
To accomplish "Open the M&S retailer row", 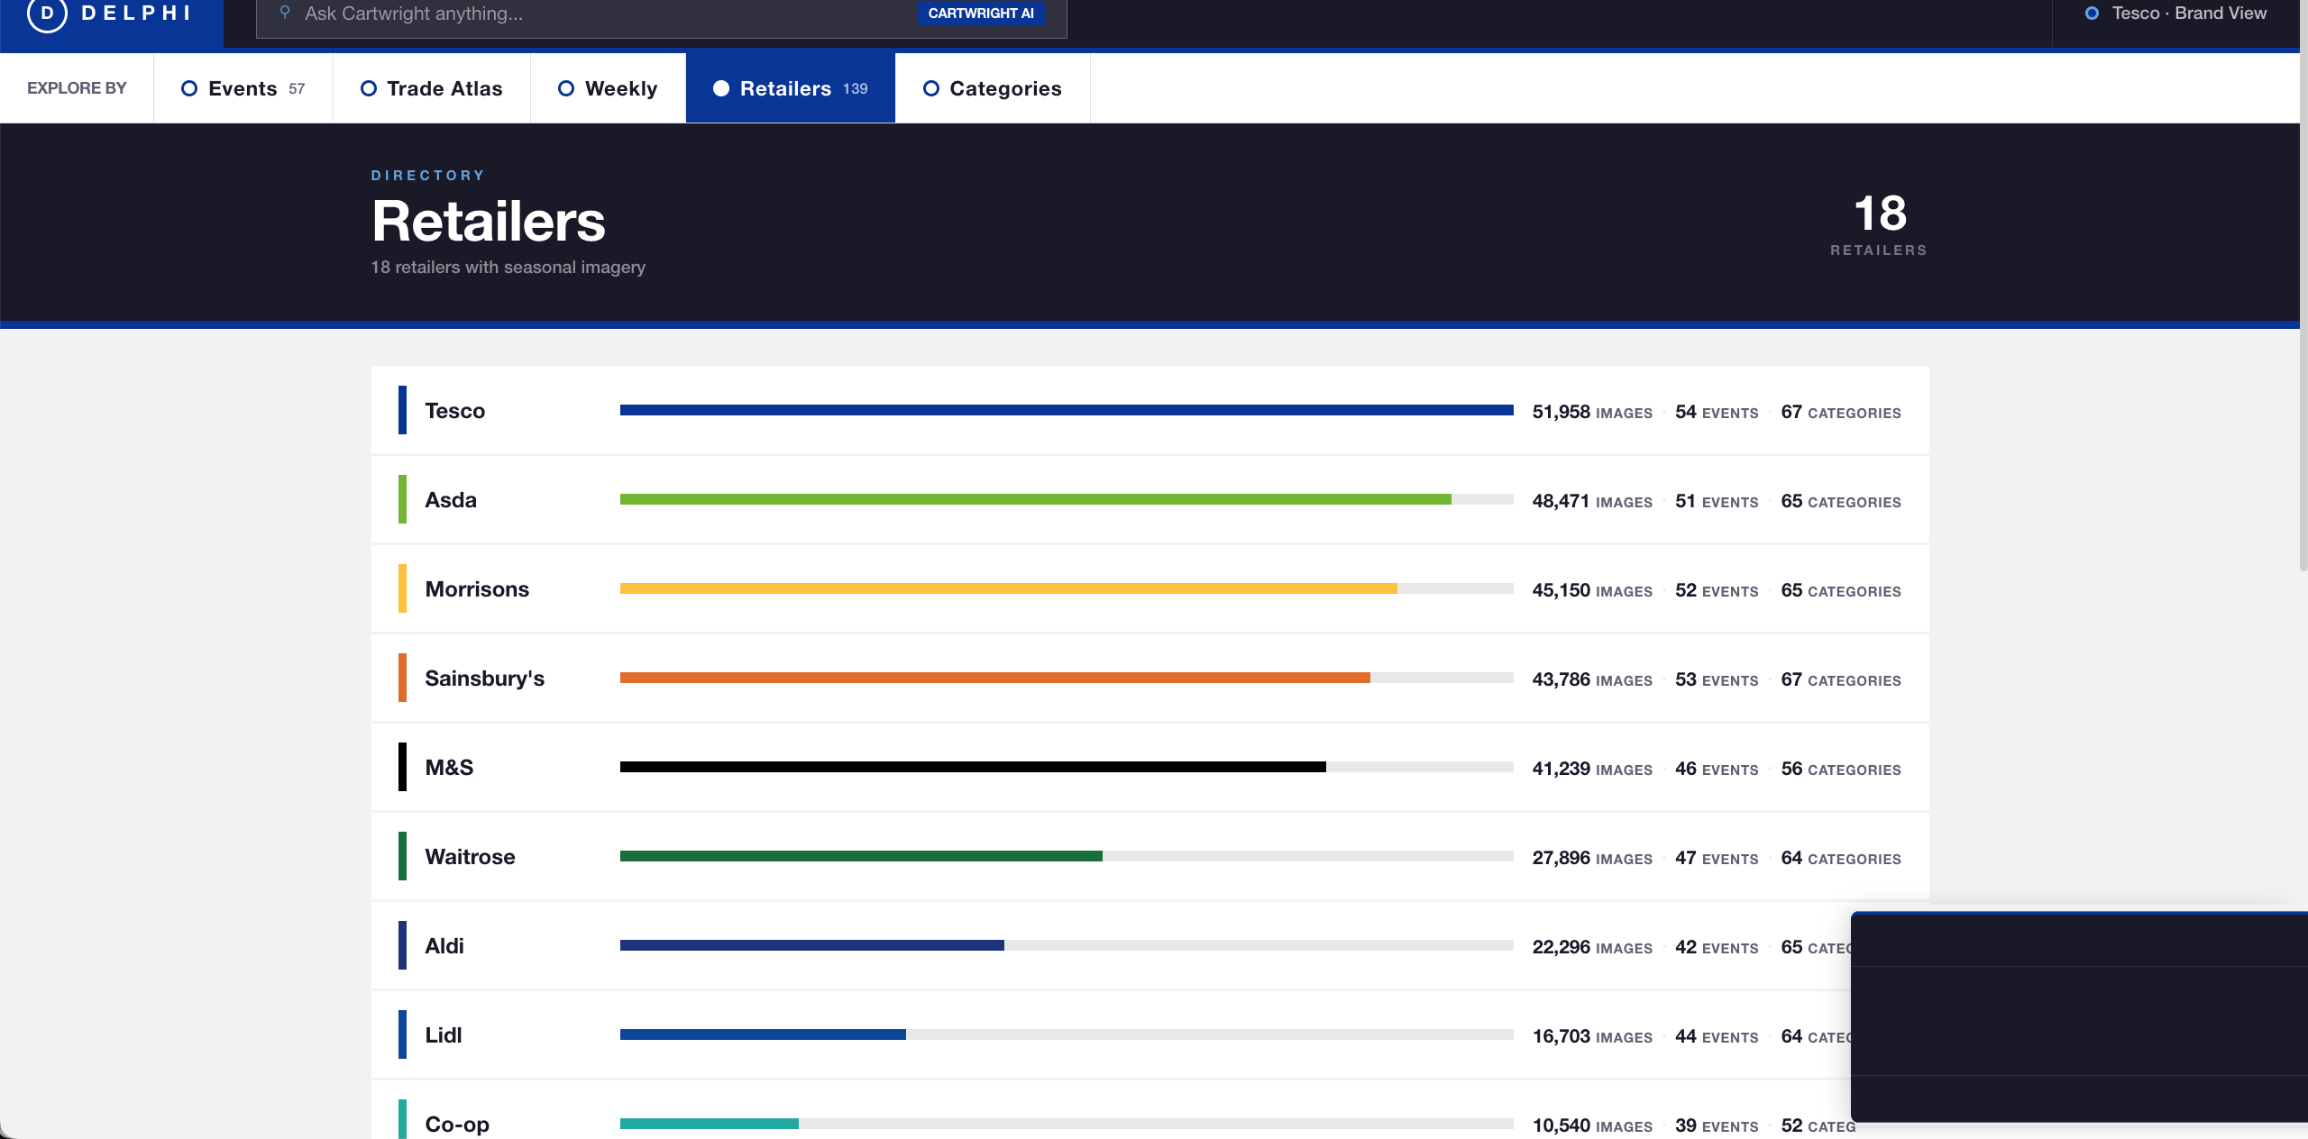I will click(x=1150, y=767).
